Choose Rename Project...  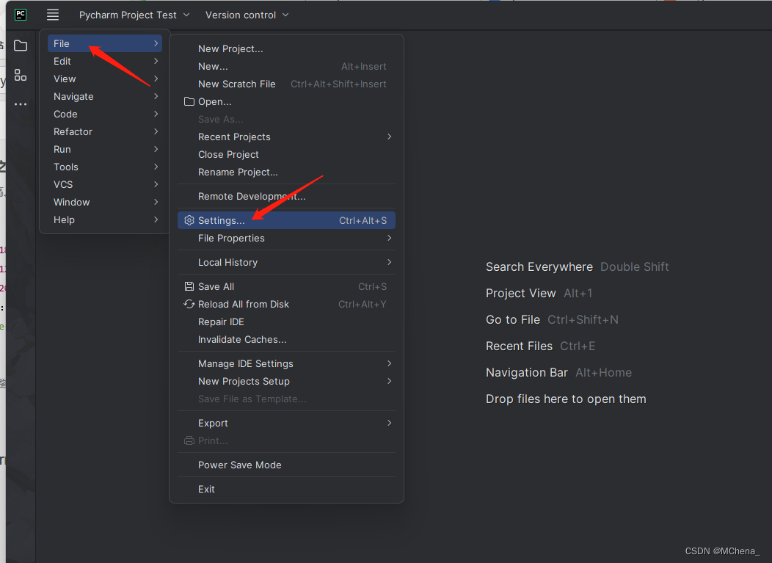tap(286, 172)
